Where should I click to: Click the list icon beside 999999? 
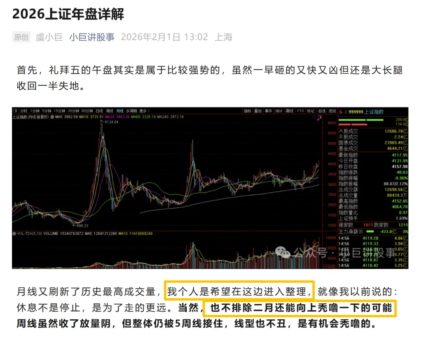pos(345,112)
